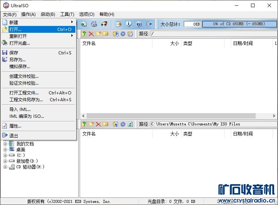Image resolution: width=278 pixels, height=205 pixels.
Task: Select 导入 IML... menu entry
Action: 39,109
